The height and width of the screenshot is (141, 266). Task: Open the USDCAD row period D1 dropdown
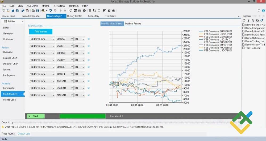pos(80,88)
